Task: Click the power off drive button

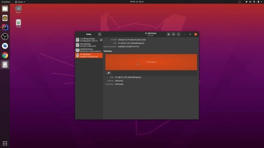Action: pyautogui.click(x=173, y=34)
